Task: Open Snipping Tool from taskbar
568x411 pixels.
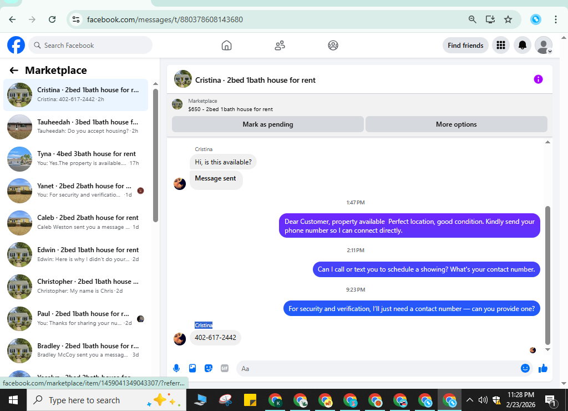Action: click(225, 400)
